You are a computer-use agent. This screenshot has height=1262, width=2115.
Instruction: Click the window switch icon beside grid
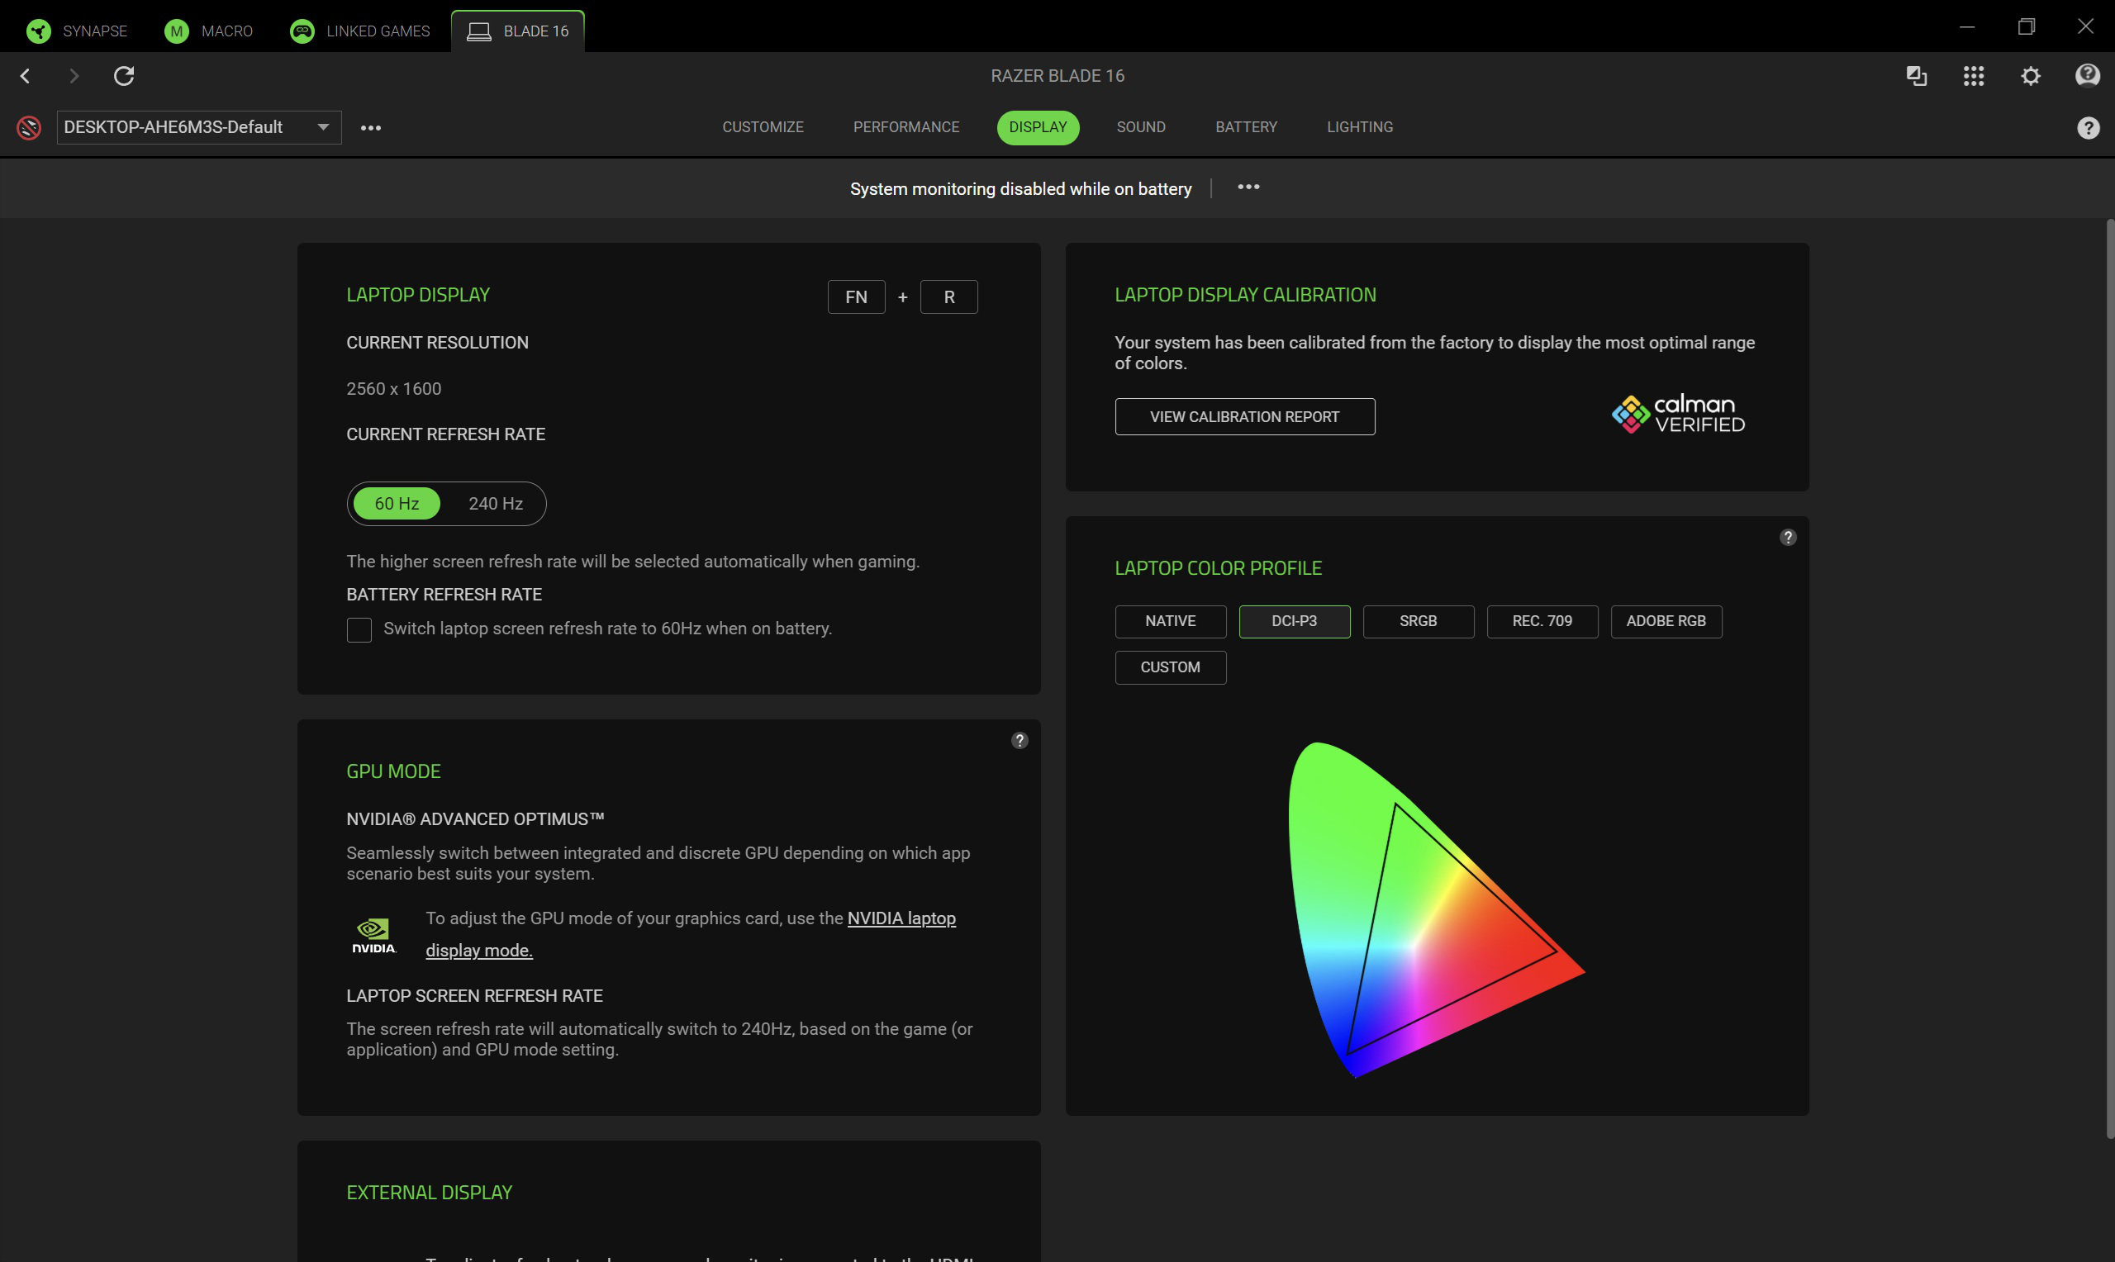[x=1916, y=76]
